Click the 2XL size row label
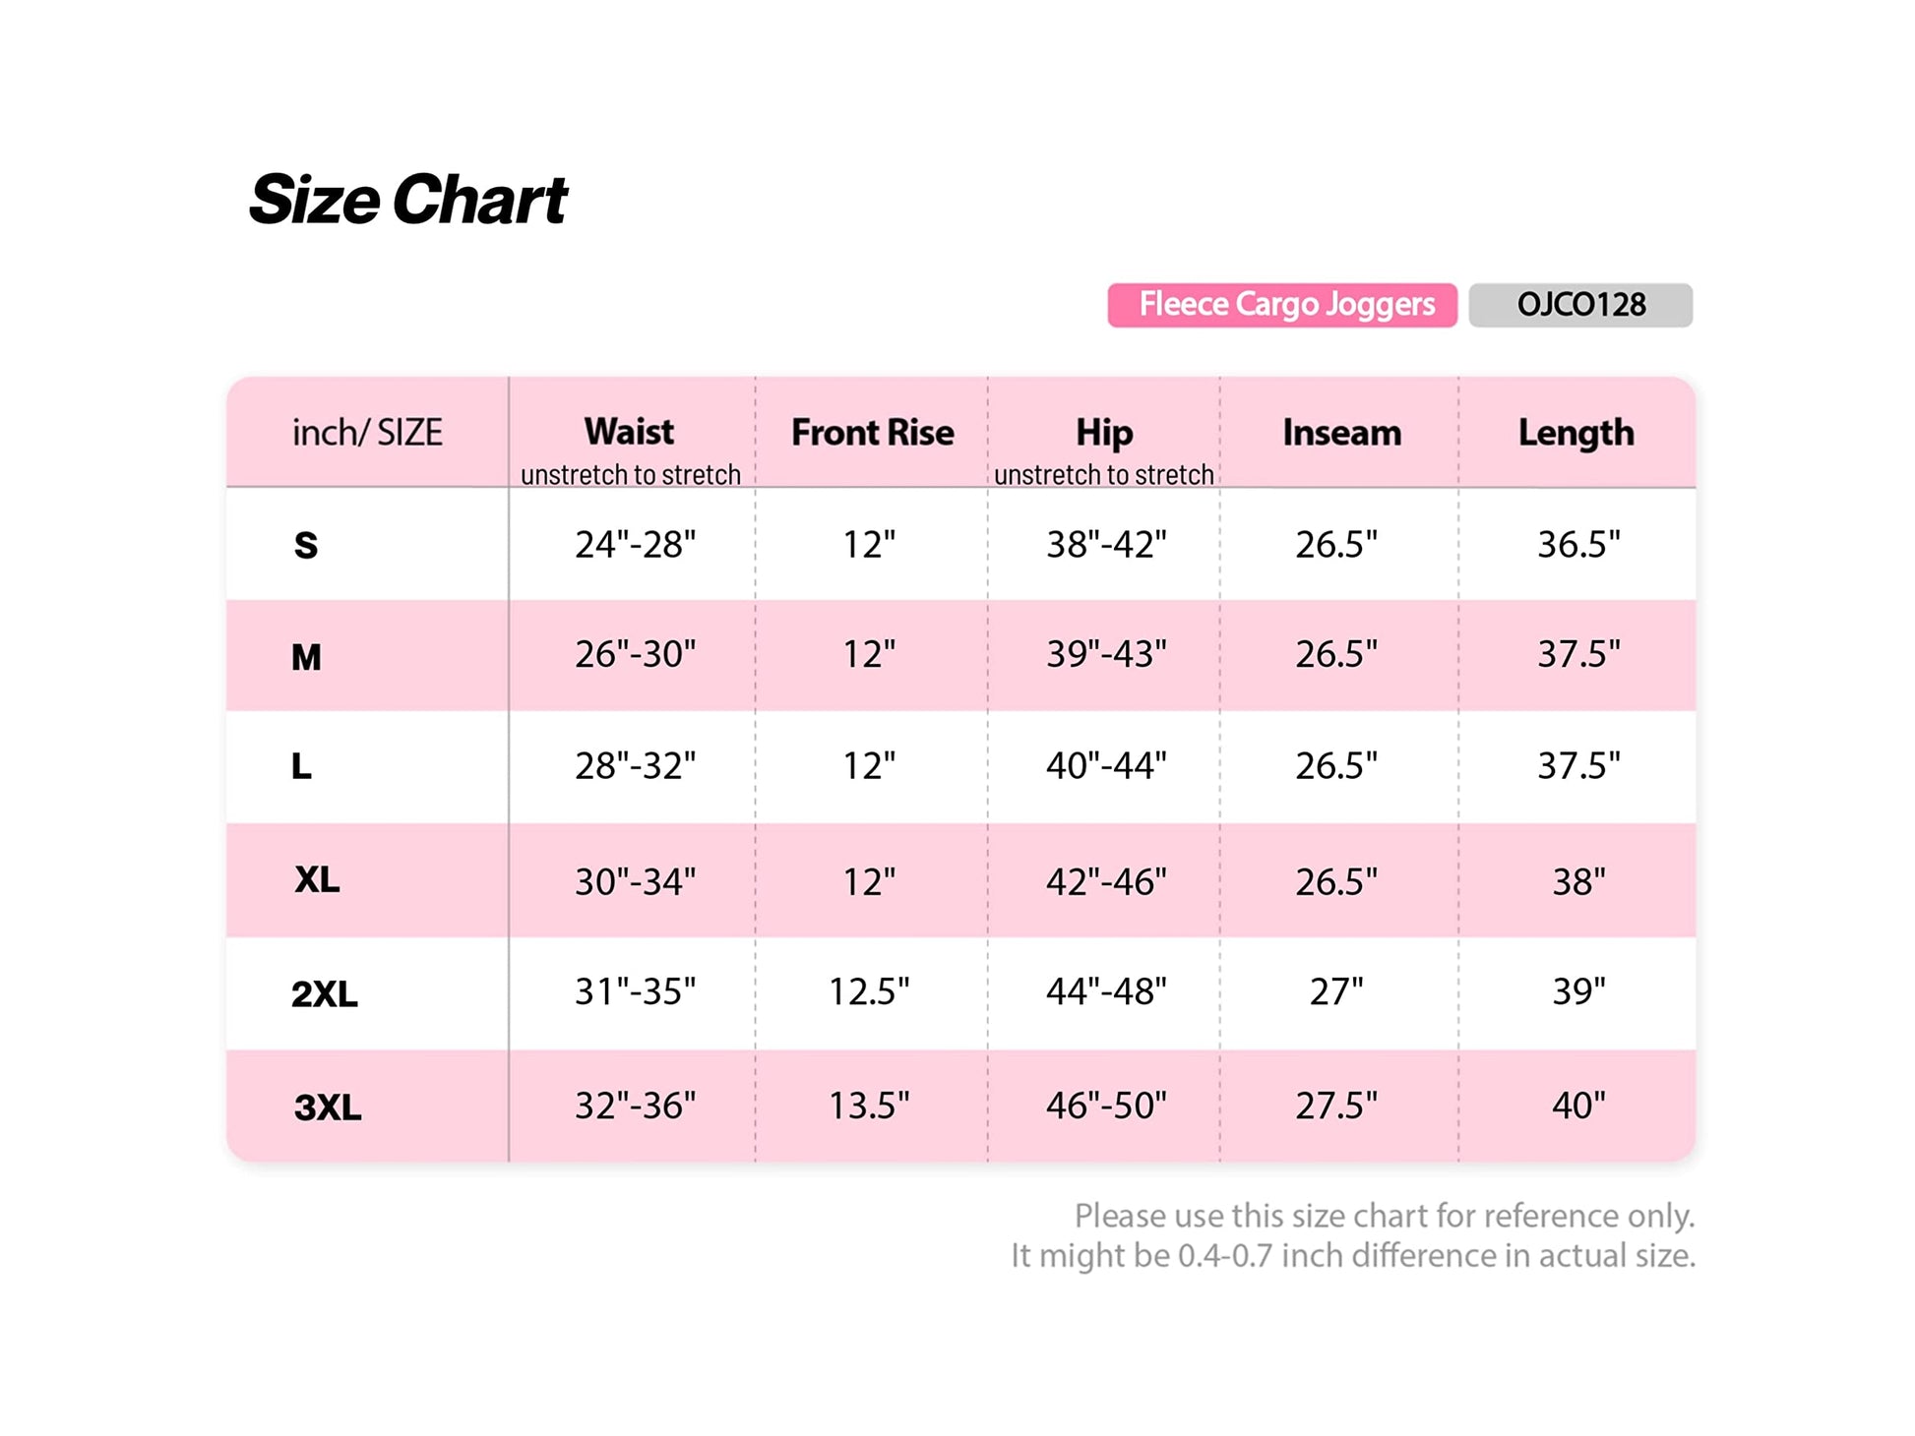This screenshot has width=1915, height=1436. click(324, 993)
